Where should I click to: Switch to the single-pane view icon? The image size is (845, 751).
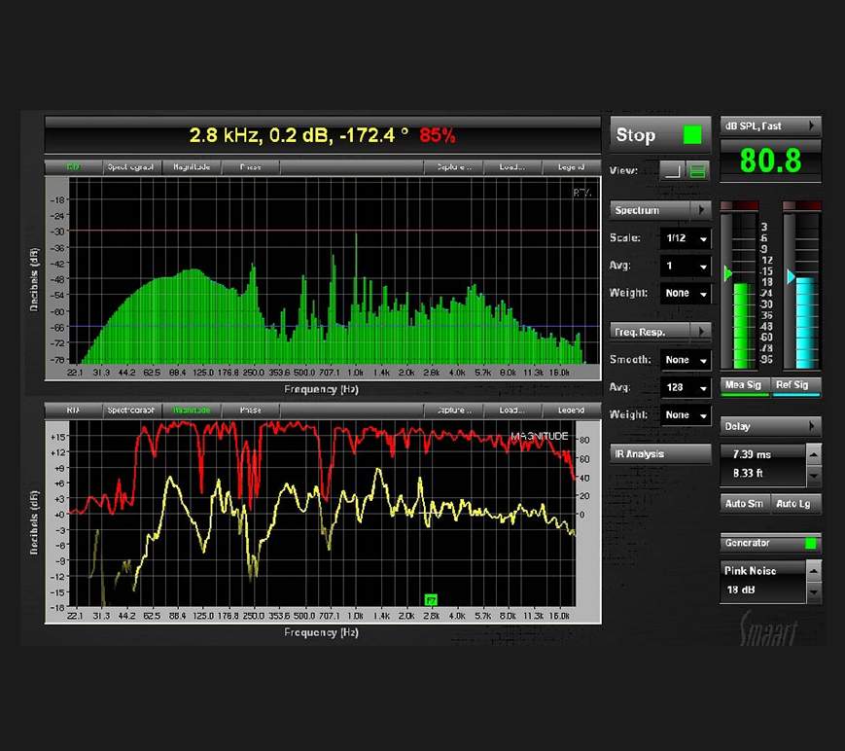tap(672, 171)
